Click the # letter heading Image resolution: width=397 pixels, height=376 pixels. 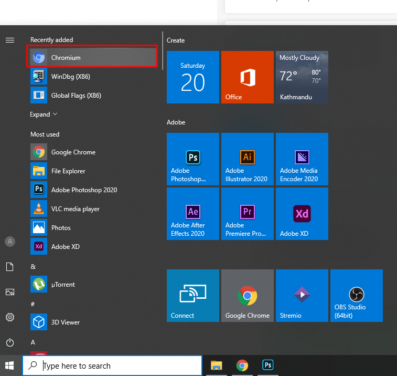point(33,304)
